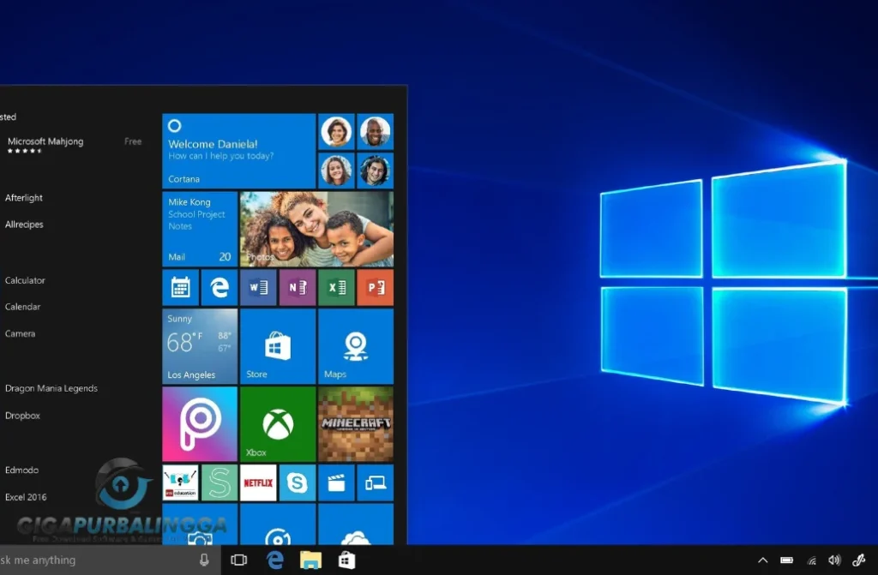Expand hidden system tray icons
The height and width of the screenshot is (575, 878).
[x=762, y=560]
